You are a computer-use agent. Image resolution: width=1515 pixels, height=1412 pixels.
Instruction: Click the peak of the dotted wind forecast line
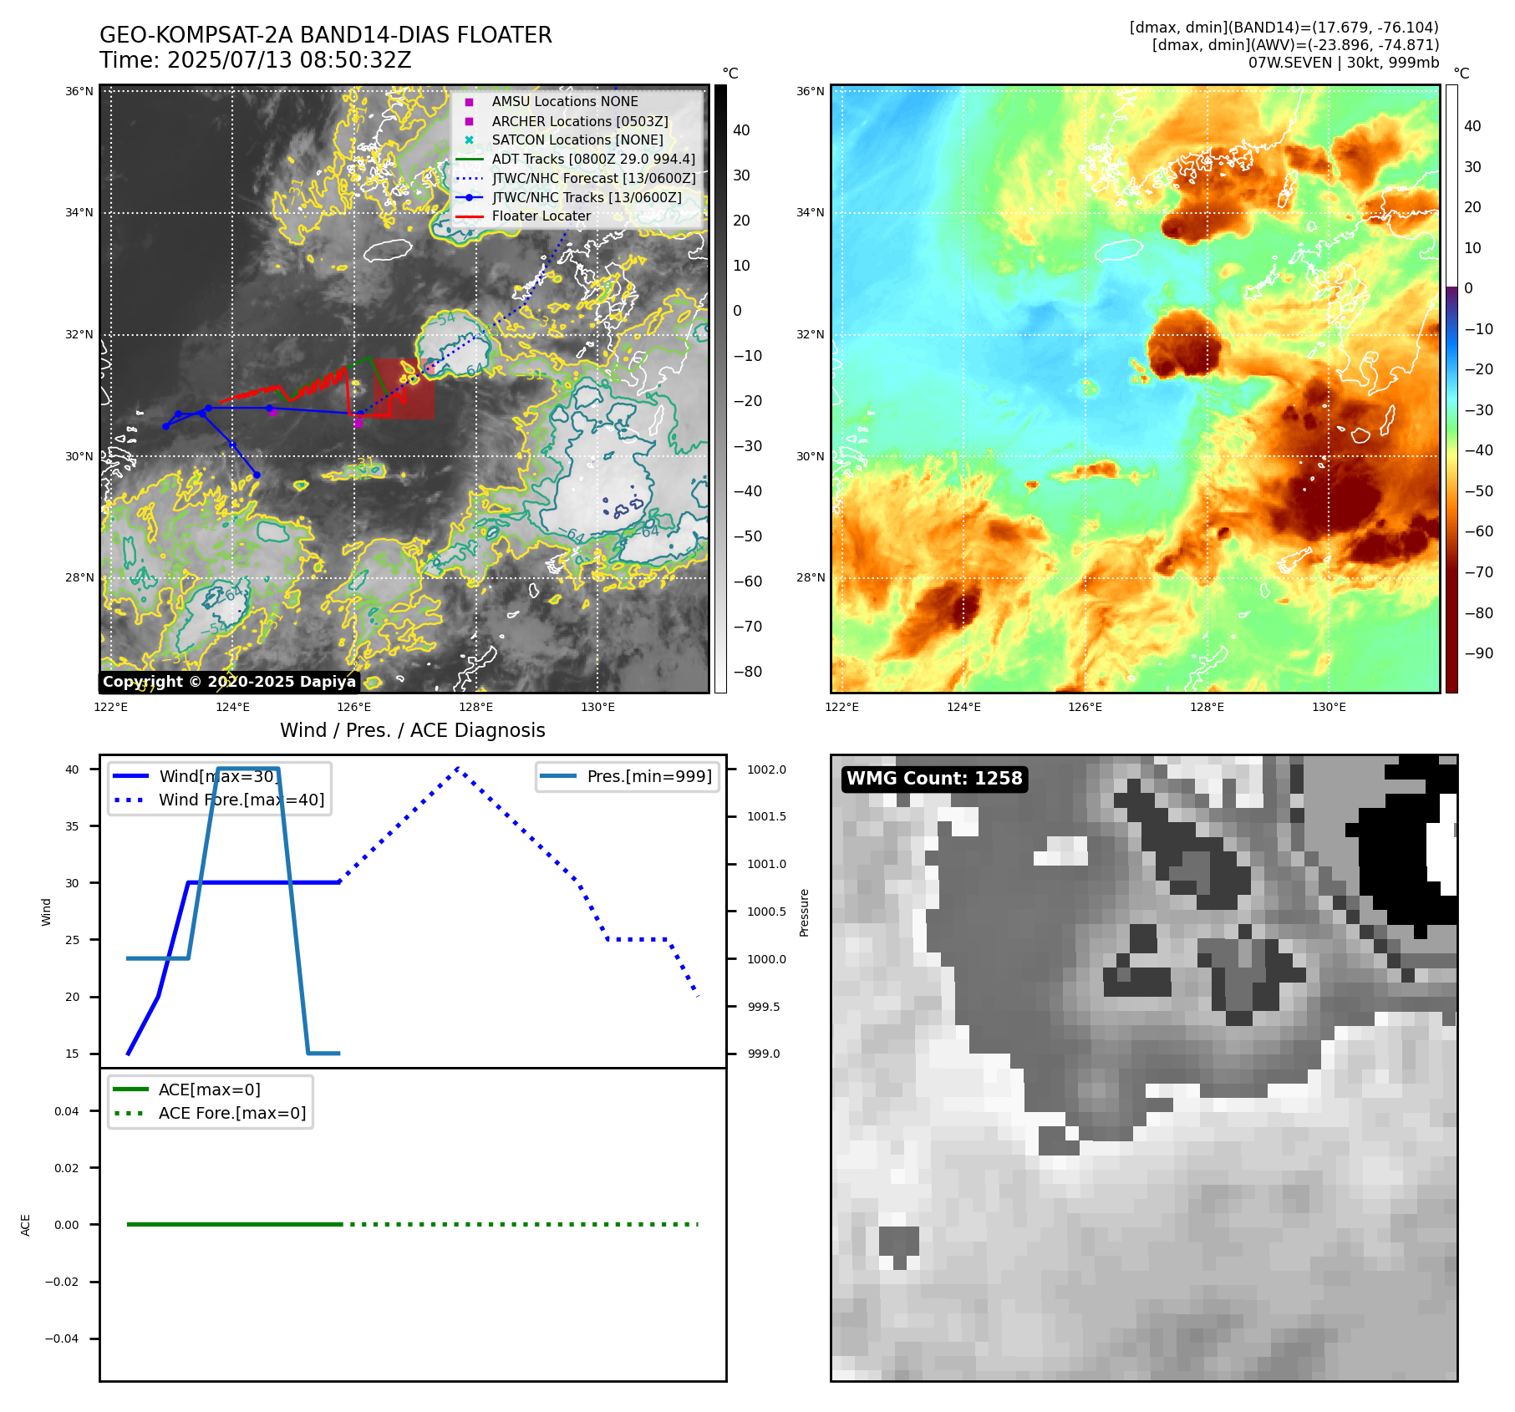(x=457, y=769)
